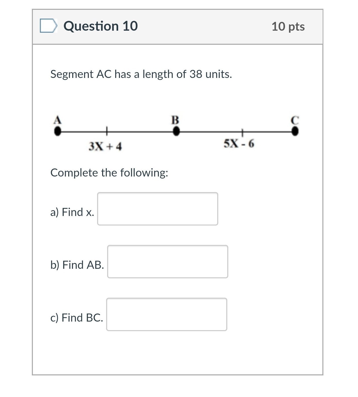
Task: Click the letter B above the segment
Action: pyautogui.click(x=175, y=120)
